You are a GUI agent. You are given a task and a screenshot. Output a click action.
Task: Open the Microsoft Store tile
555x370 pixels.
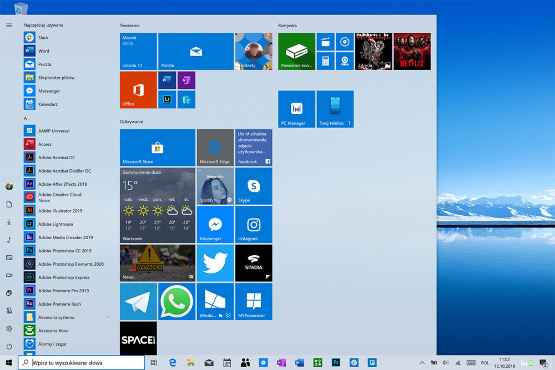point(158,148)
